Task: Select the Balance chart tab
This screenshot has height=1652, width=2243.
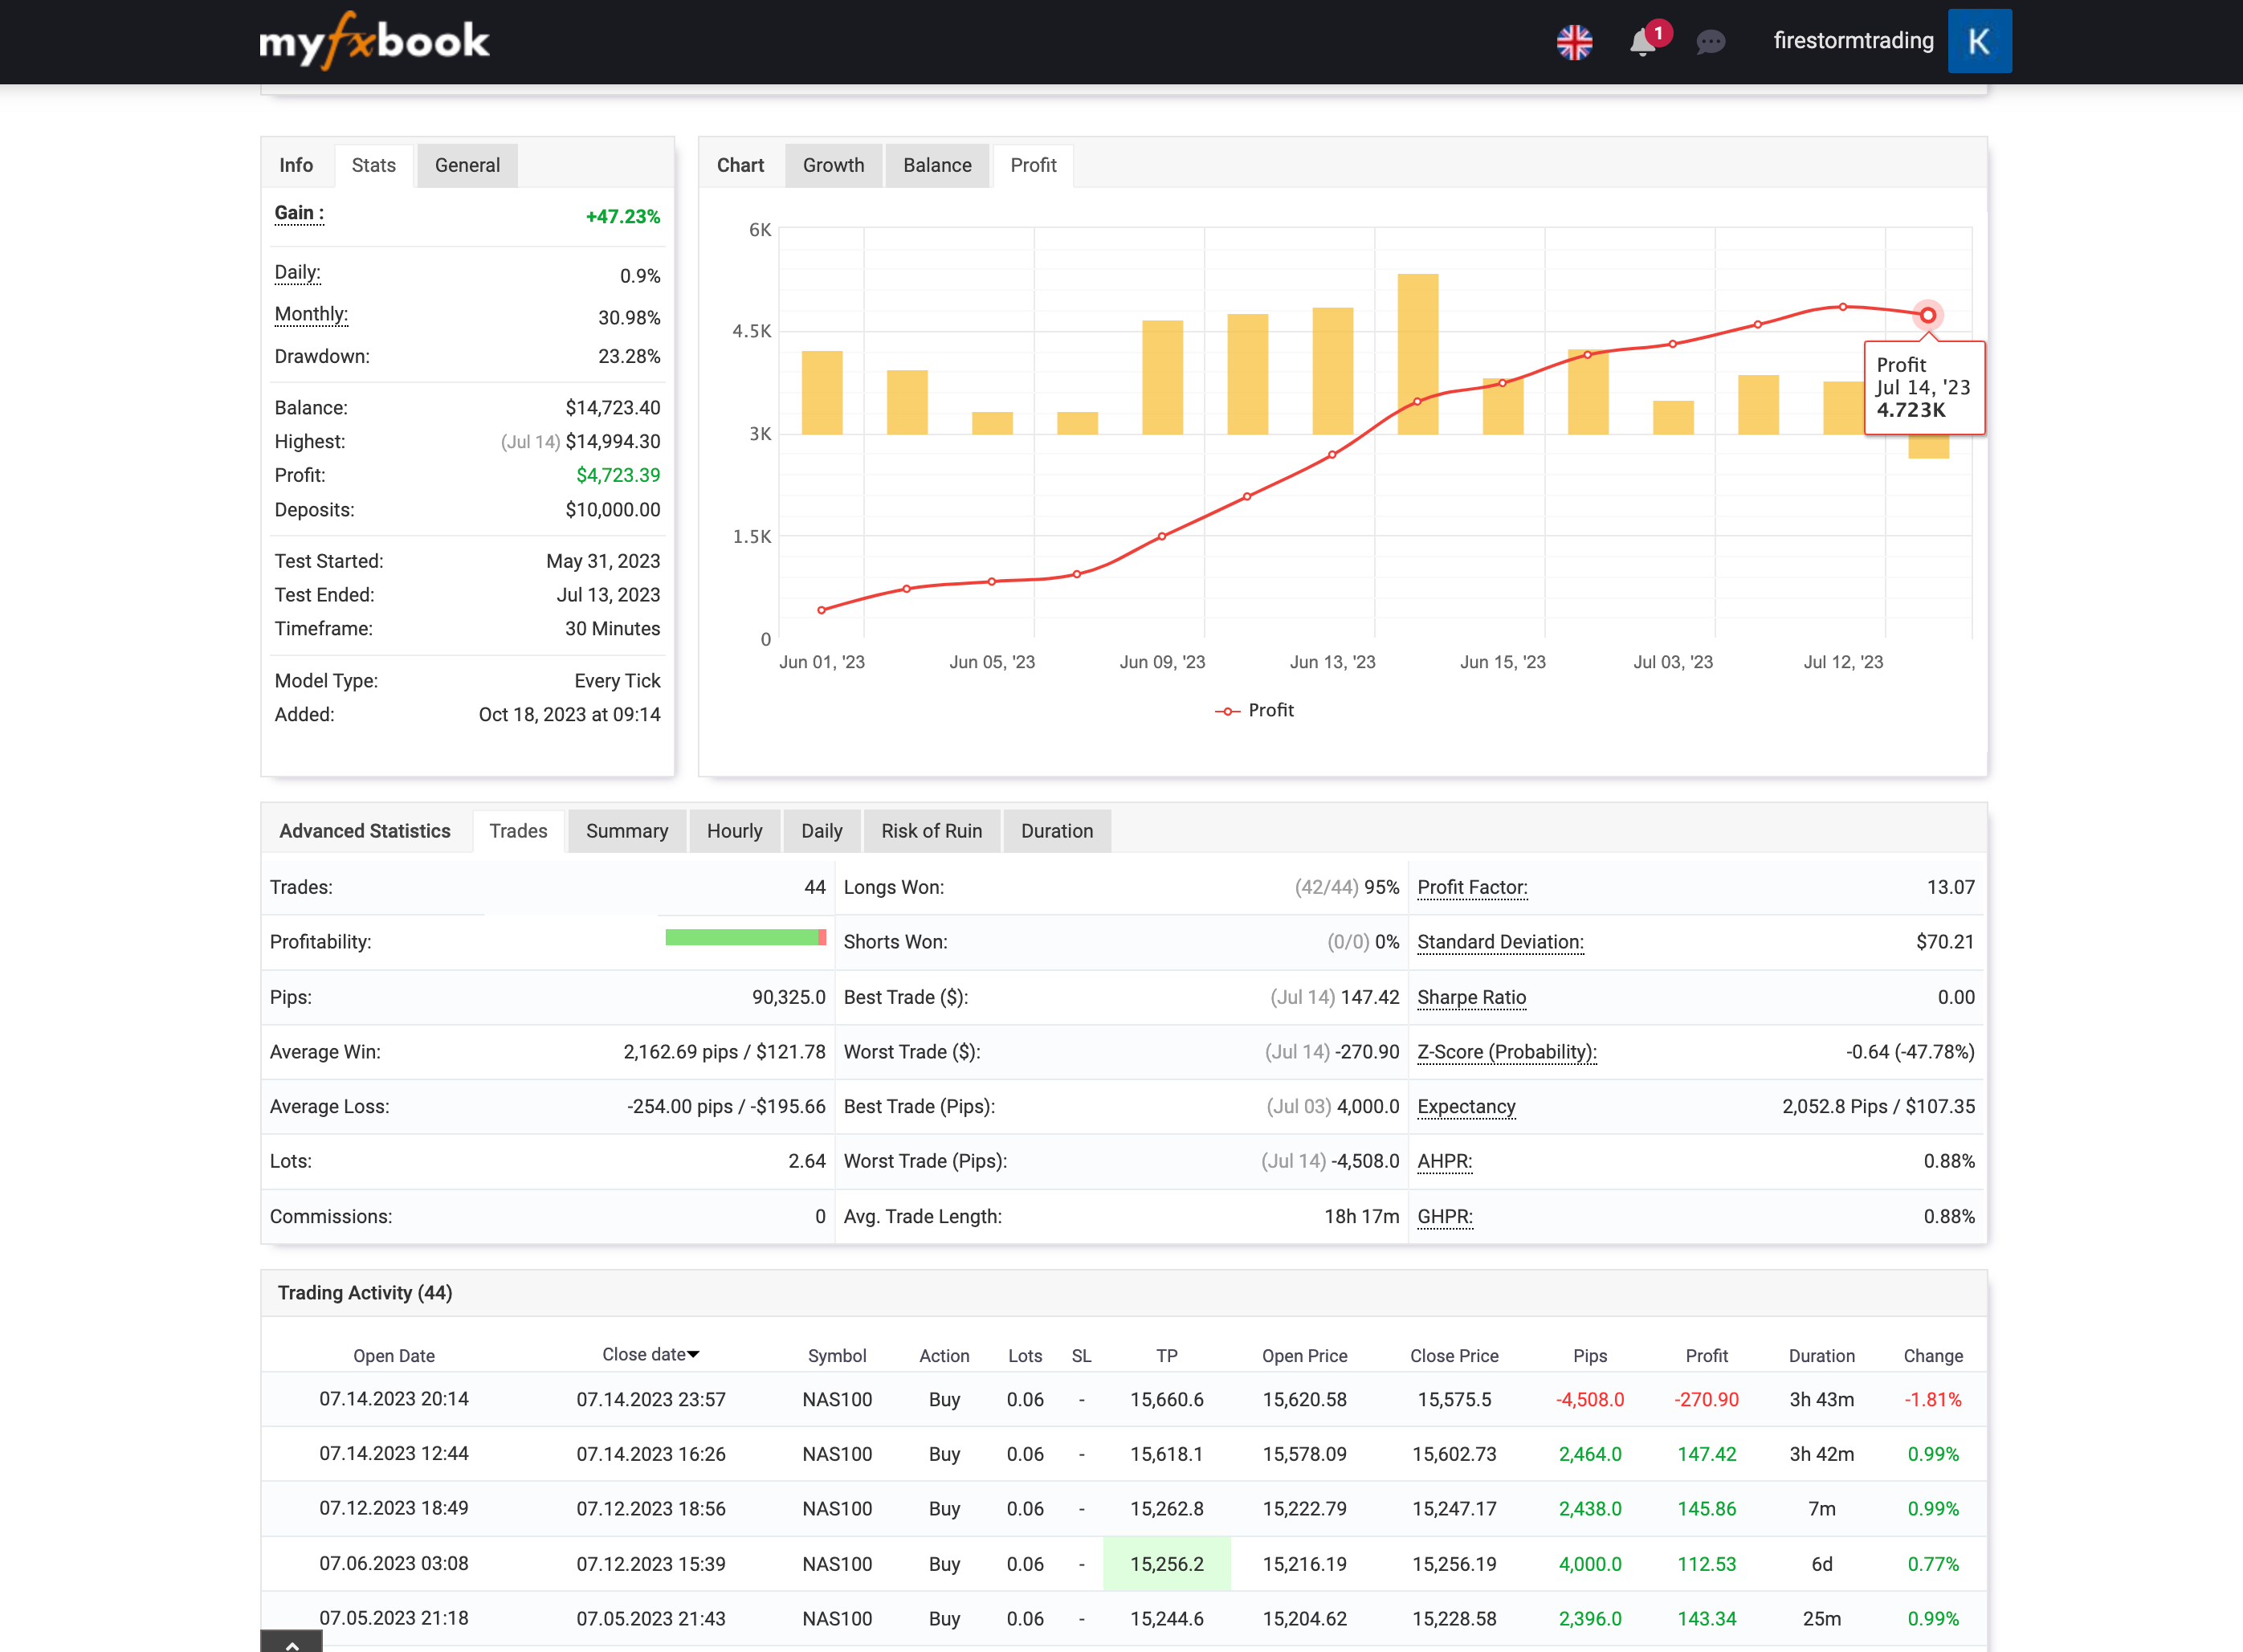Action: coord(937,165)
